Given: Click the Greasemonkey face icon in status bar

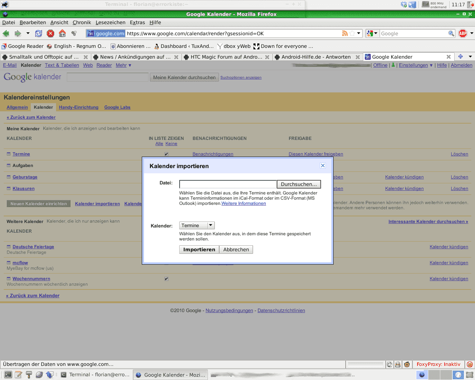Looking at the screenshot, I should click(407, 364).
